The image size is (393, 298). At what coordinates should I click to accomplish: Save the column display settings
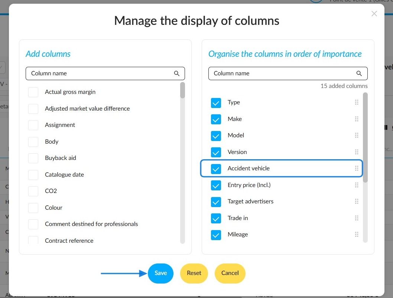(x=161, y=273)
